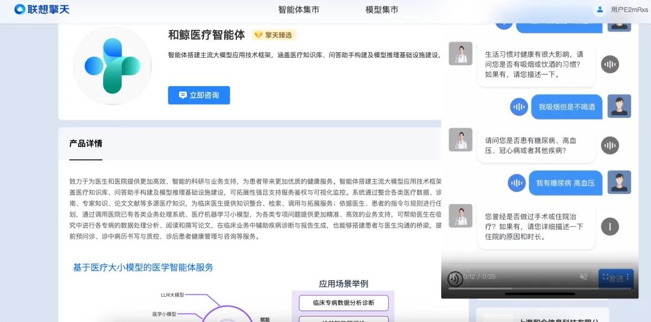The height and width of the screenshot is (322, 651).
Task: Click the 我有糖尿病 高血压 chat bubble
Action: tap(565, 183)
